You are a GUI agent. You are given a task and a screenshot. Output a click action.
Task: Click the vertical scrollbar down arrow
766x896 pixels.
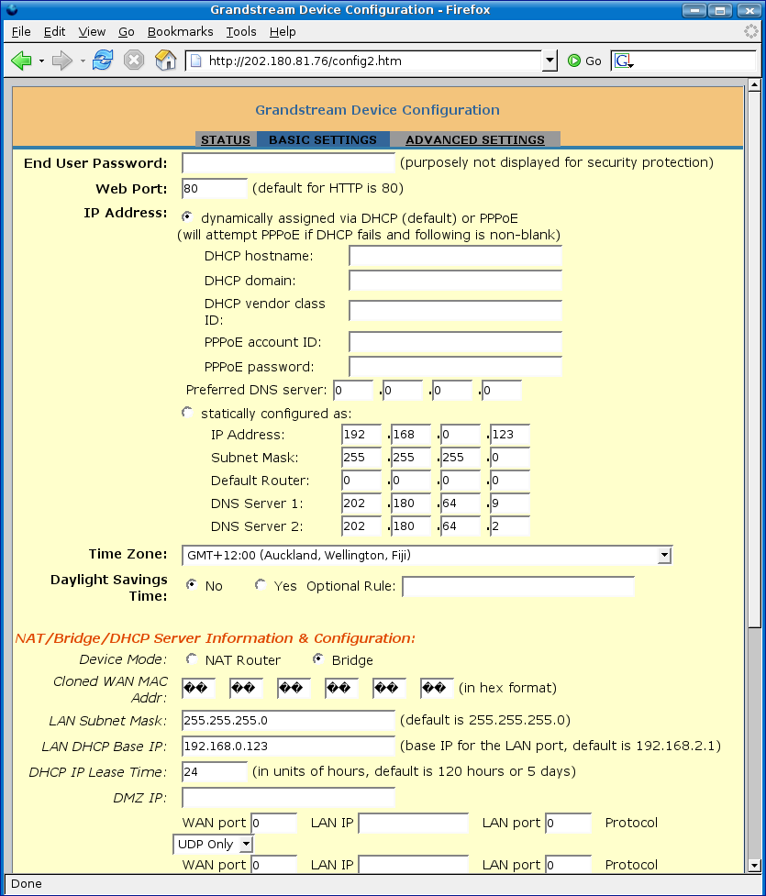click(754, 866)
